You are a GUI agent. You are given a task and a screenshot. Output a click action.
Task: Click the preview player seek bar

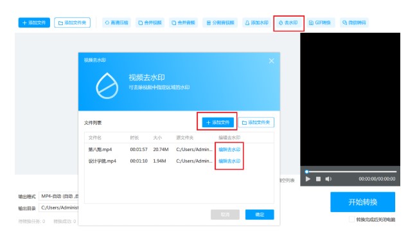[351, 172]
